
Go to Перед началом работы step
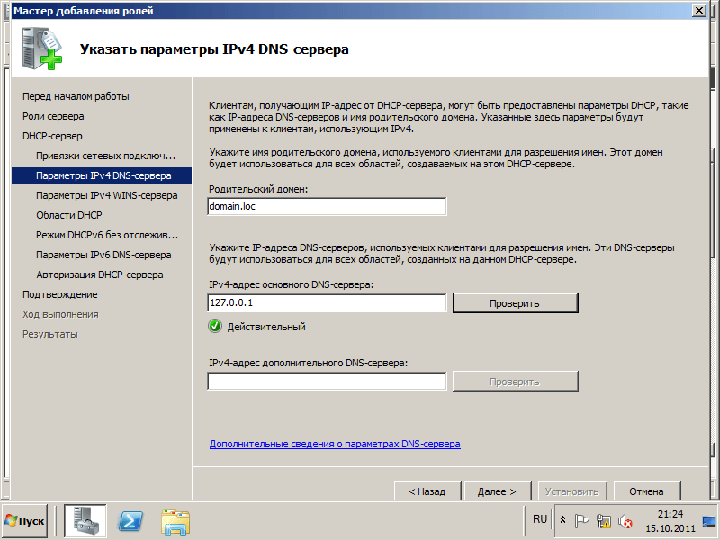click(76, 96)
